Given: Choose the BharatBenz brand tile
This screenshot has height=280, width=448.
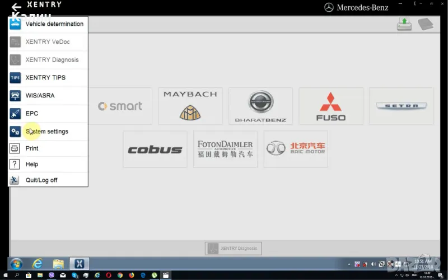Looking at the screenshot, I should point(260,106).
